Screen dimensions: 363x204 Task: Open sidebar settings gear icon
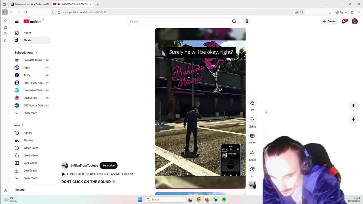(5, 191)
